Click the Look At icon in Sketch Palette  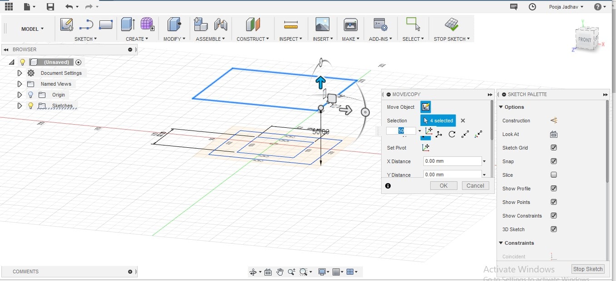coord(553,134)
